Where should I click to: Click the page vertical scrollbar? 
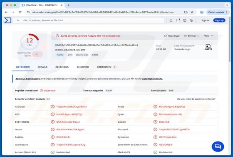pos(230,39)
